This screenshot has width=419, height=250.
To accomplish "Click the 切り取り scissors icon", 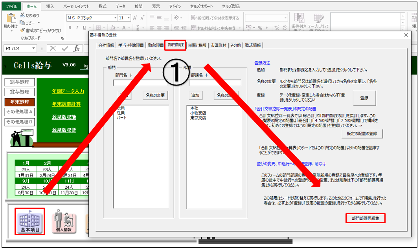I will click(x=22, y=15).
